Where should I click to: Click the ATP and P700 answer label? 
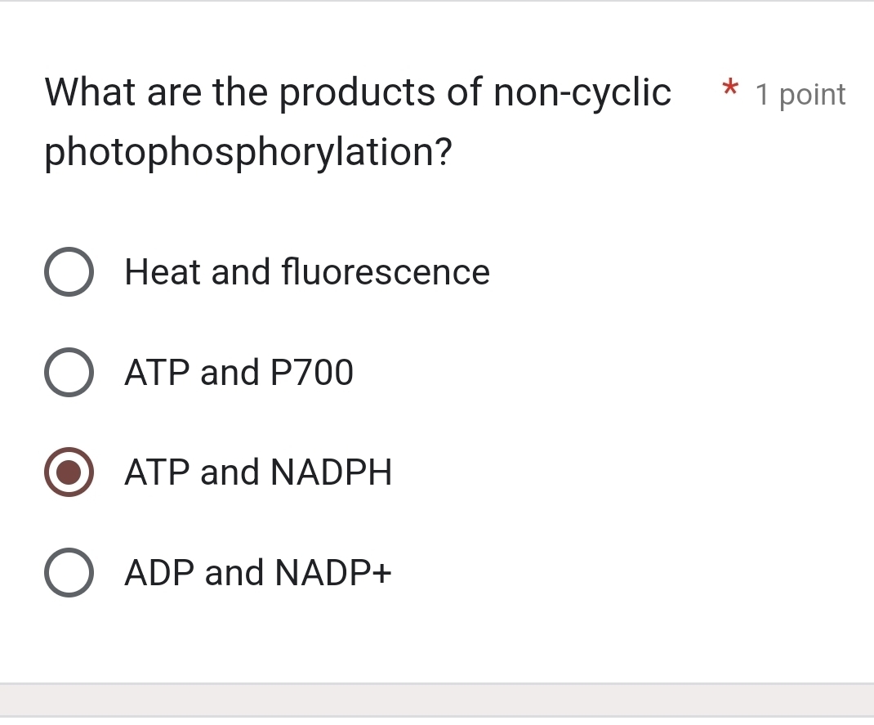coord(239,373)
